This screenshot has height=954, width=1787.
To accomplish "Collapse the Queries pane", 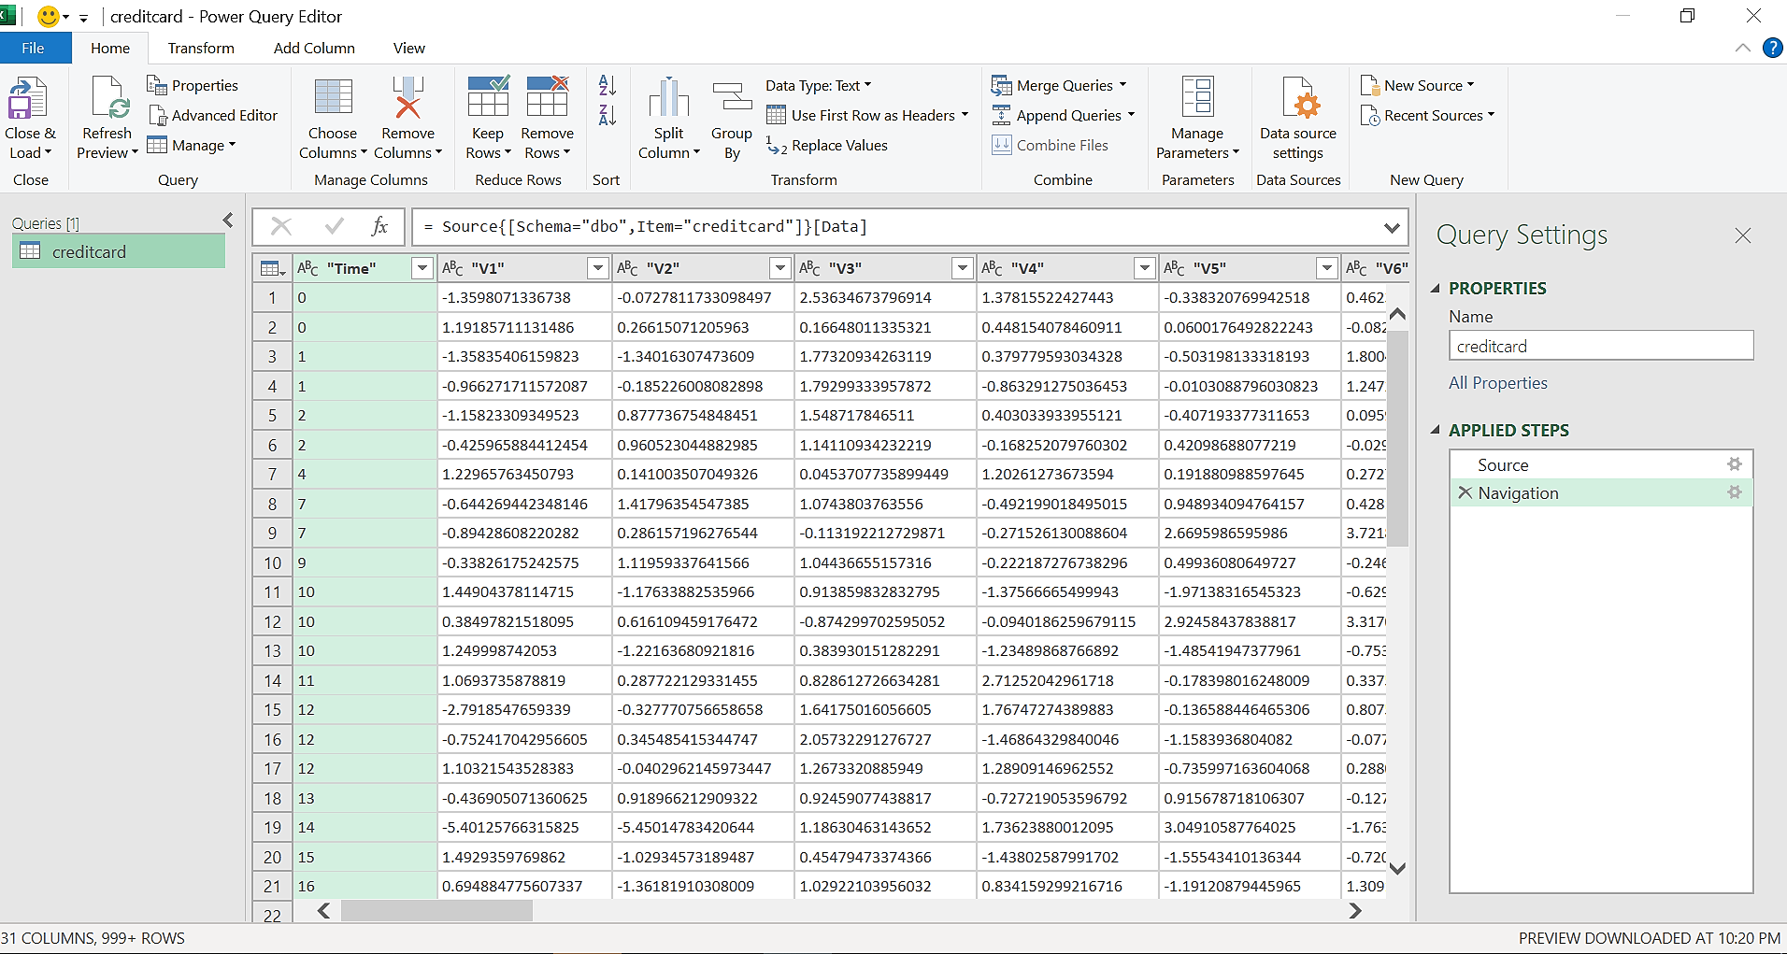I will (x=228, y=221).
